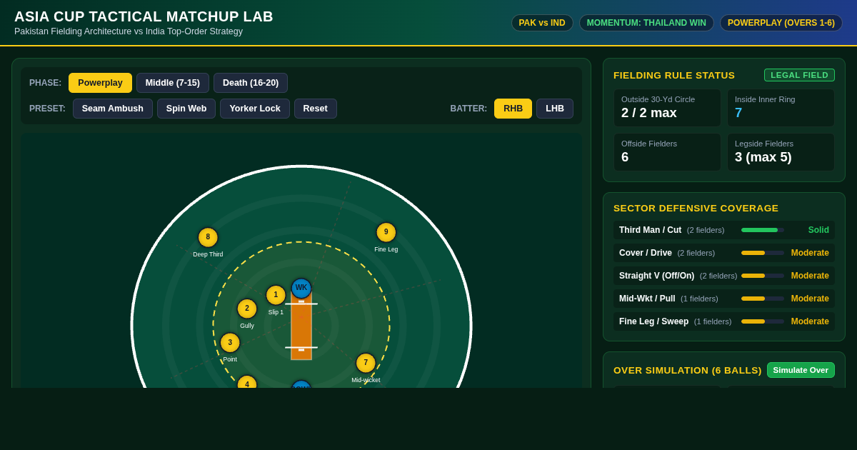The width and height of the screenshot is (857, 450).
Task: Click Sector Defensive Coverage heading
Action: point(696,209)
